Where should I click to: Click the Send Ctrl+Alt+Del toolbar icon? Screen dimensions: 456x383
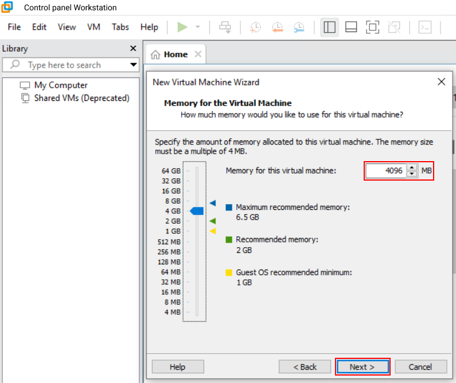[x=225, y=27]
